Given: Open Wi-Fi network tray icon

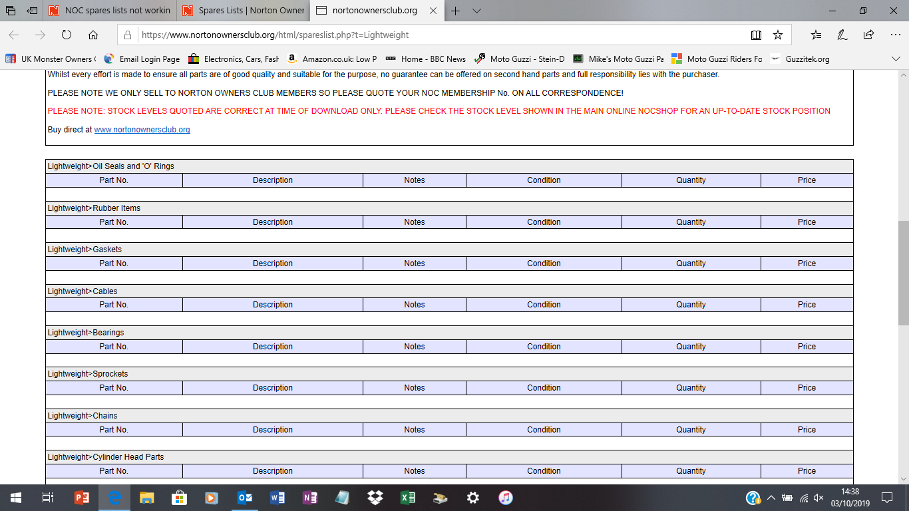Looking at the screenshot, I should (803, 498).
